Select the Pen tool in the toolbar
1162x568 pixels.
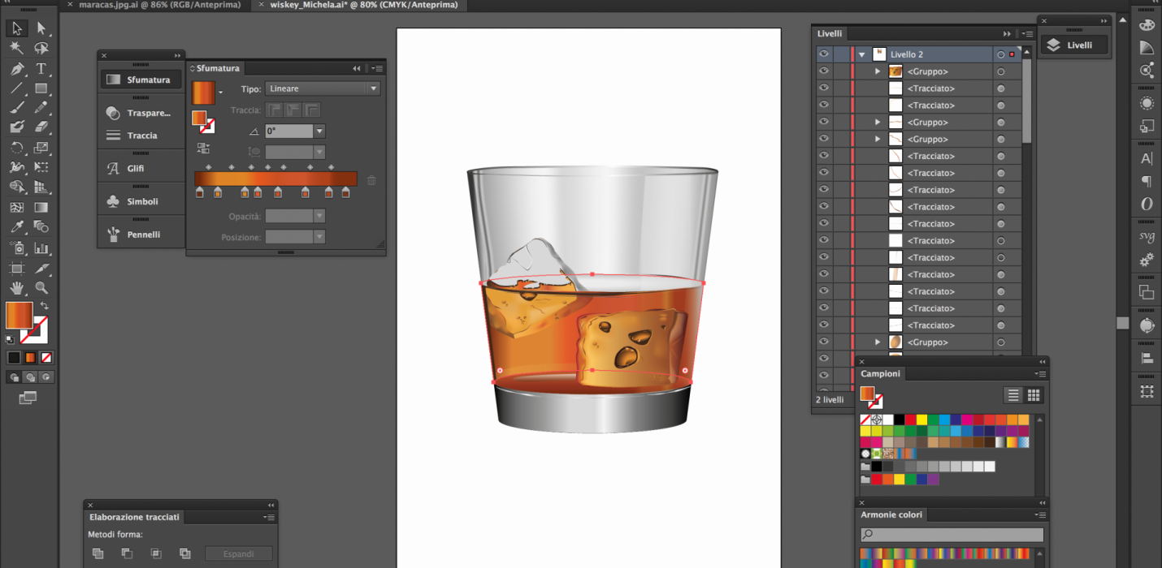click(x=17, y=69)
